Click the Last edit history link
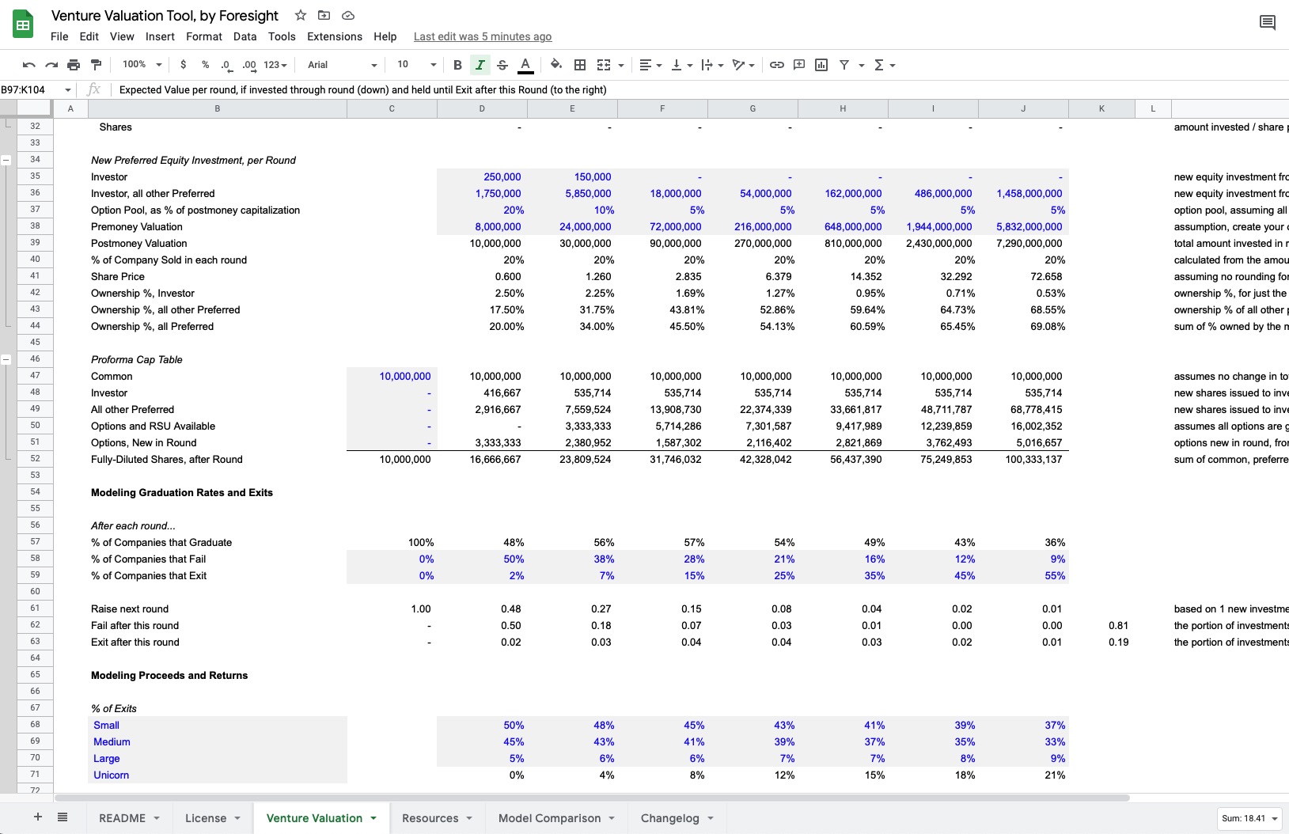 point(482,36)
